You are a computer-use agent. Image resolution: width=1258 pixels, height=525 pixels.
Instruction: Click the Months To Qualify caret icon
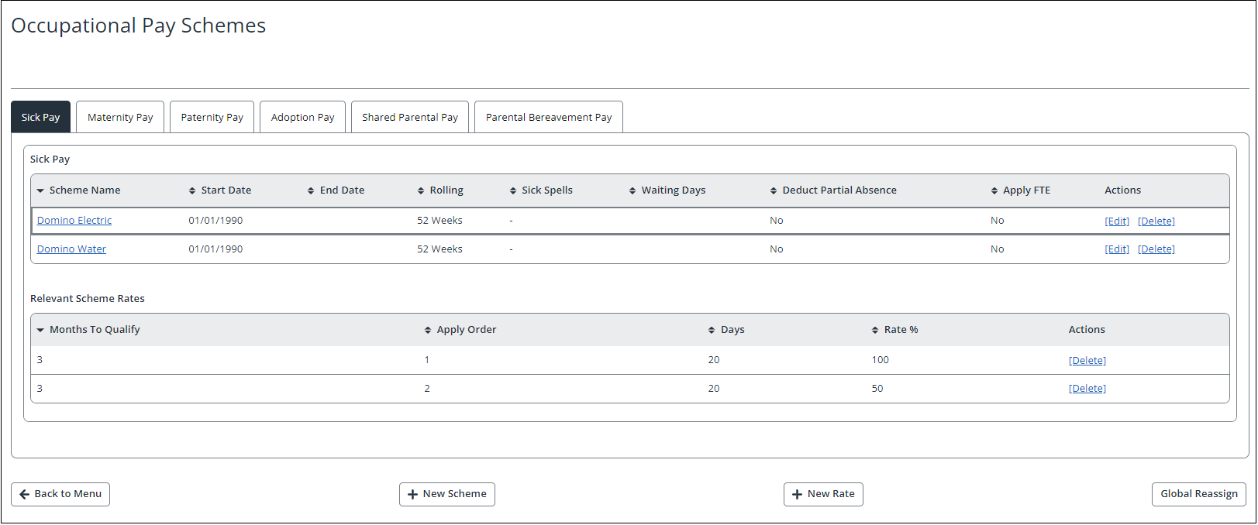click(x=40, y=330)
